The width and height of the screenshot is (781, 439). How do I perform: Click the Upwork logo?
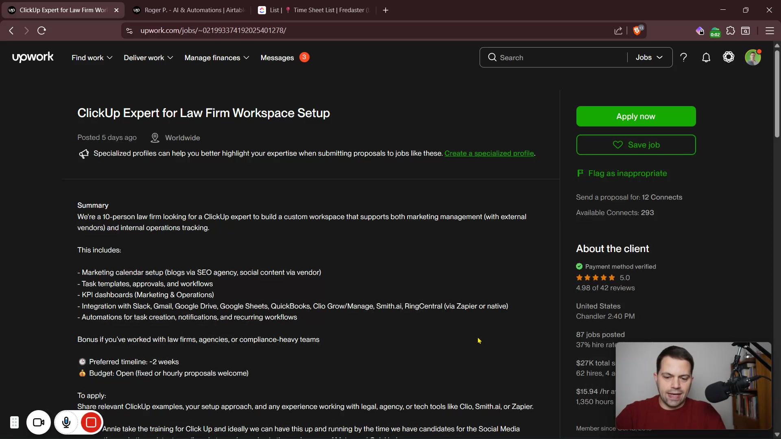[33, 57]
